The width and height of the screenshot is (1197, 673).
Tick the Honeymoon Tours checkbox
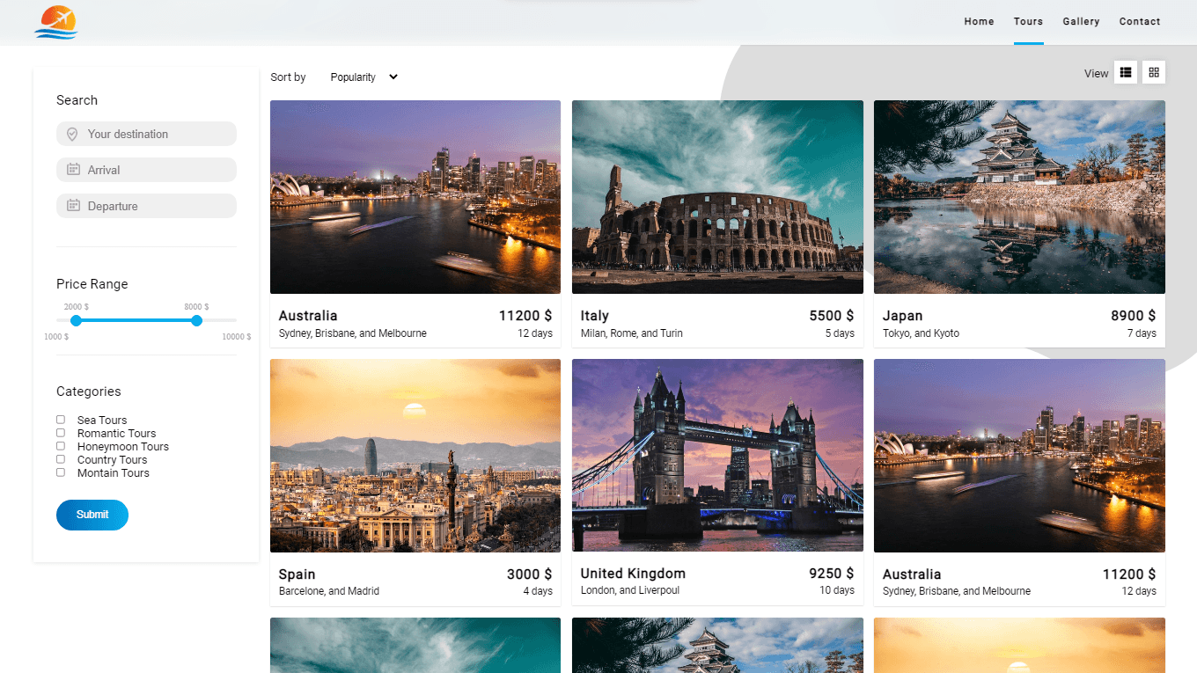(x=61, y=446)
